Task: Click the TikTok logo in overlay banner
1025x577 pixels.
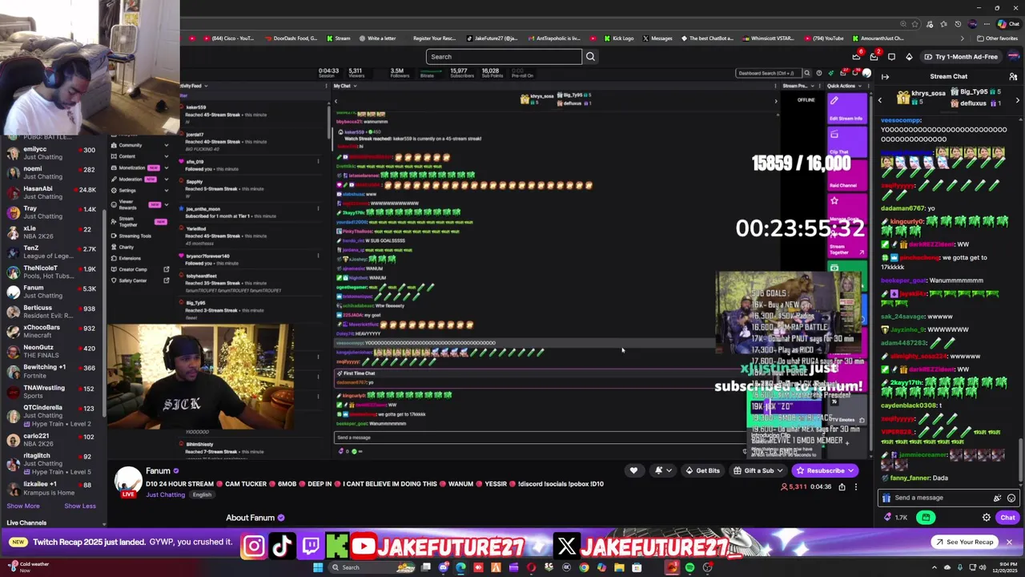Action: [282, 547]
